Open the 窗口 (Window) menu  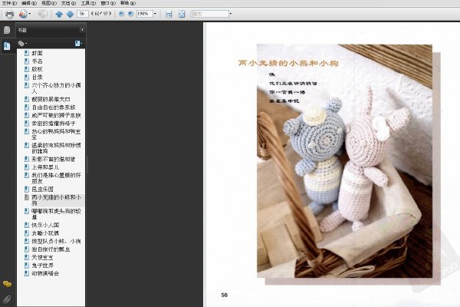tap(108, 3)
